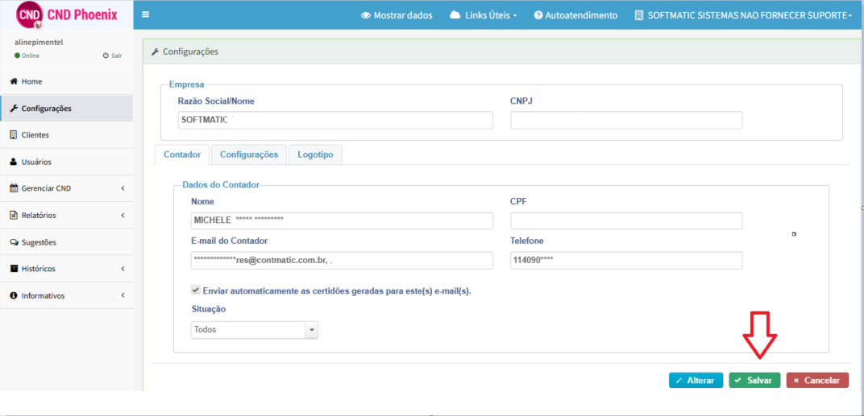Switch to the Configurações tab
864x416 pixels.
click(249, 154)
